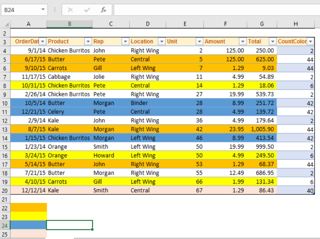Open the Amount filter dropdown
Image resolution: width=320 pixels, height=239 pixels.
(x=243, y=42)
